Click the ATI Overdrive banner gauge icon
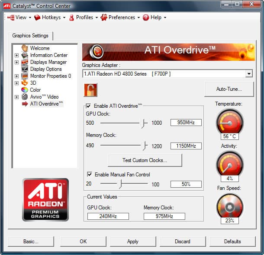The height and width of the screenshot is (255, 264). (97, 52)
